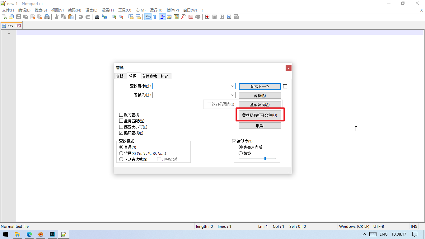
Task: Create a new file with the toolbar icon
Action: [x=4, y=17]
